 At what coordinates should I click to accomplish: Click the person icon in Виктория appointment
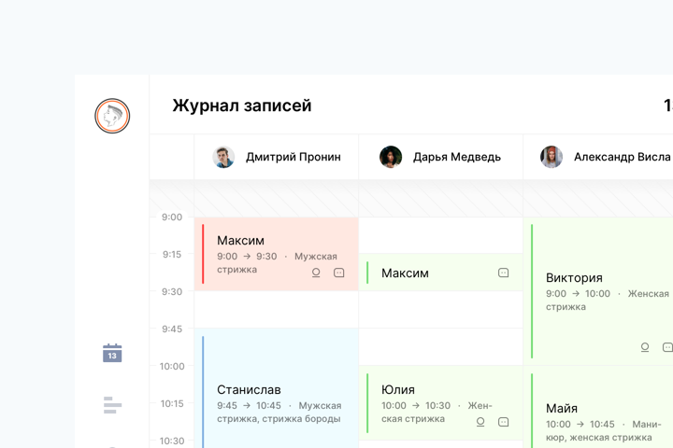(x=645, y=347)
